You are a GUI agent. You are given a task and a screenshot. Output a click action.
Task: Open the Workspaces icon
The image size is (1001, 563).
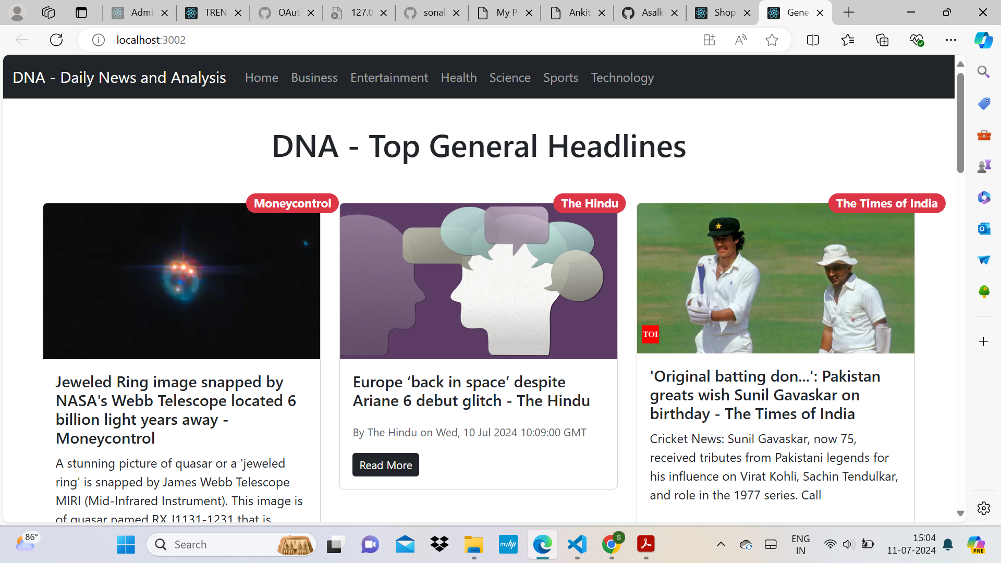click(48, 13)
